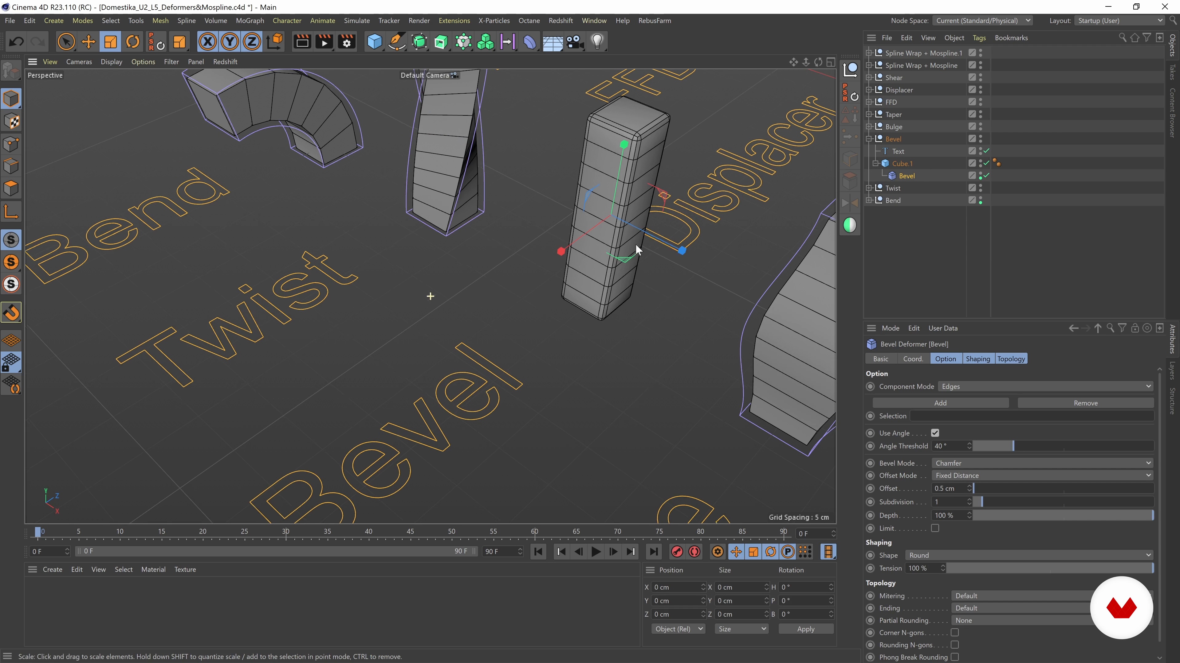Enable Corner N-gons checkbox
1180x663 pixels.
click(955, 632)
